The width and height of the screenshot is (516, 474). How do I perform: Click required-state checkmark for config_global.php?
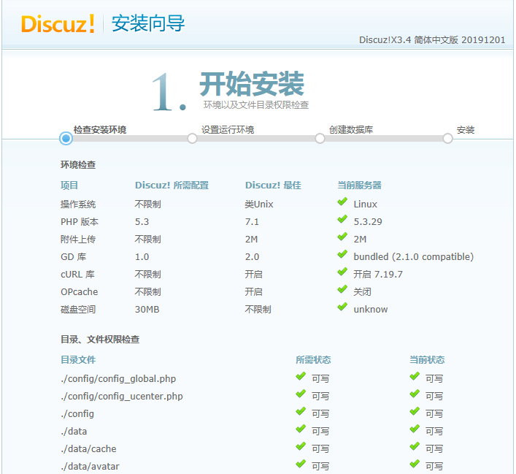point(301,376)
